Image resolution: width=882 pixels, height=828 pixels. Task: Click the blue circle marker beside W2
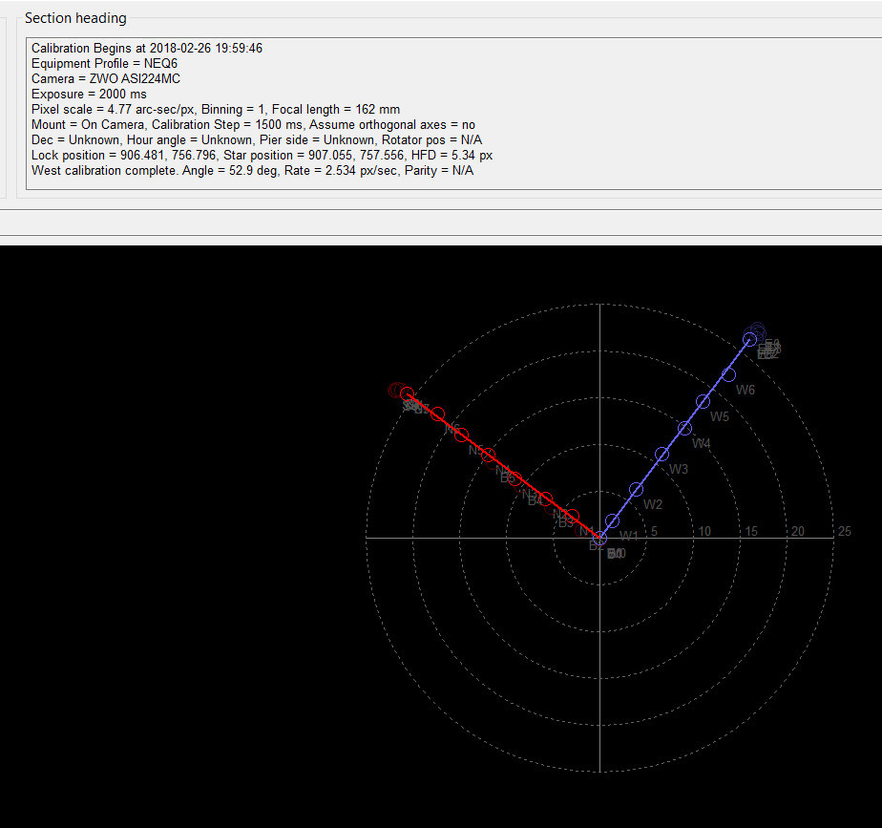[x=636, y=489]
